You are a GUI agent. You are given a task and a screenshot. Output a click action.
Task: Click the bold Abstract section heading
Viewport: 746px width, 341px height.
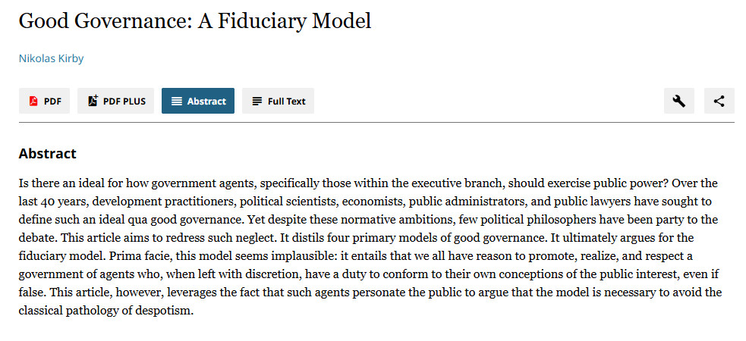click(x=48, y=153)
